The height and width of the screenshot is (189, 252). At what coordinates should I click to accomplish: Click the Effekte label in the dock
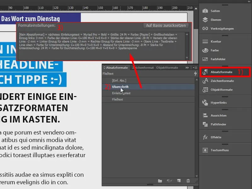[216, 137]
